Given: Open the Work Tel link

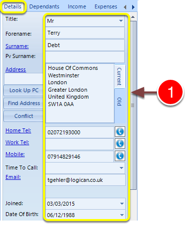Looking at the screenshot, I should 17,142.
